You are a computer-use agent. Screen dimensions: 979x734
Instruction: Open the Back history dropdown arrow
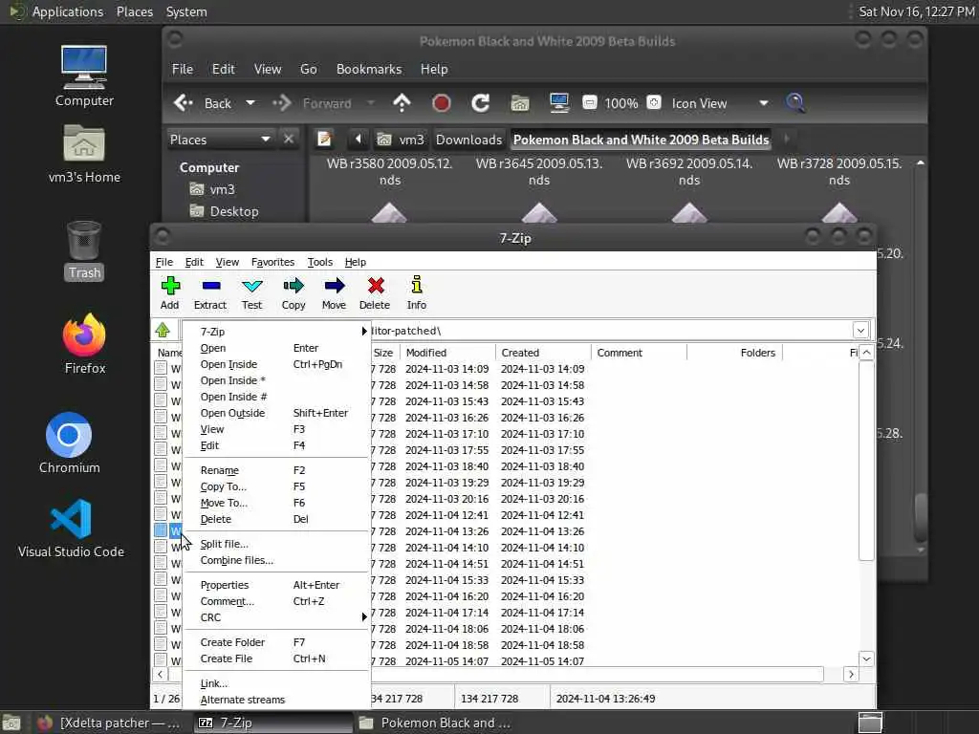pyautogui.click(x=250, y=103)
